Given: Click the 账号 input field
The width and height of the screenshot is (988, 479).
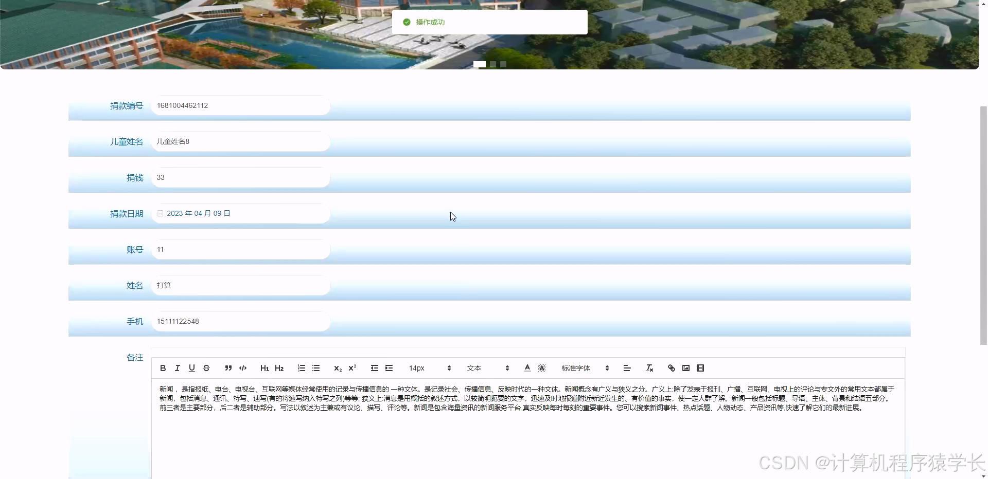Looking at the screenshot, I should tap(241, 249).
